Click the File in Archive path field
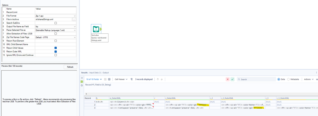The width and height of the screenshot is (318, 116). pyautogui.click(x=53, y=19)
